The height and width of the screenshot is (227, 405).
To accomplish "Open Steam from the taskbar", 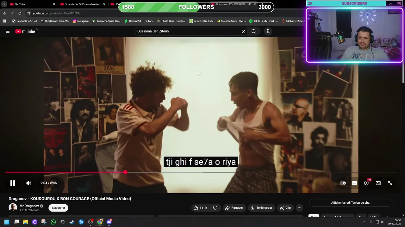I will tap(72, 222).
